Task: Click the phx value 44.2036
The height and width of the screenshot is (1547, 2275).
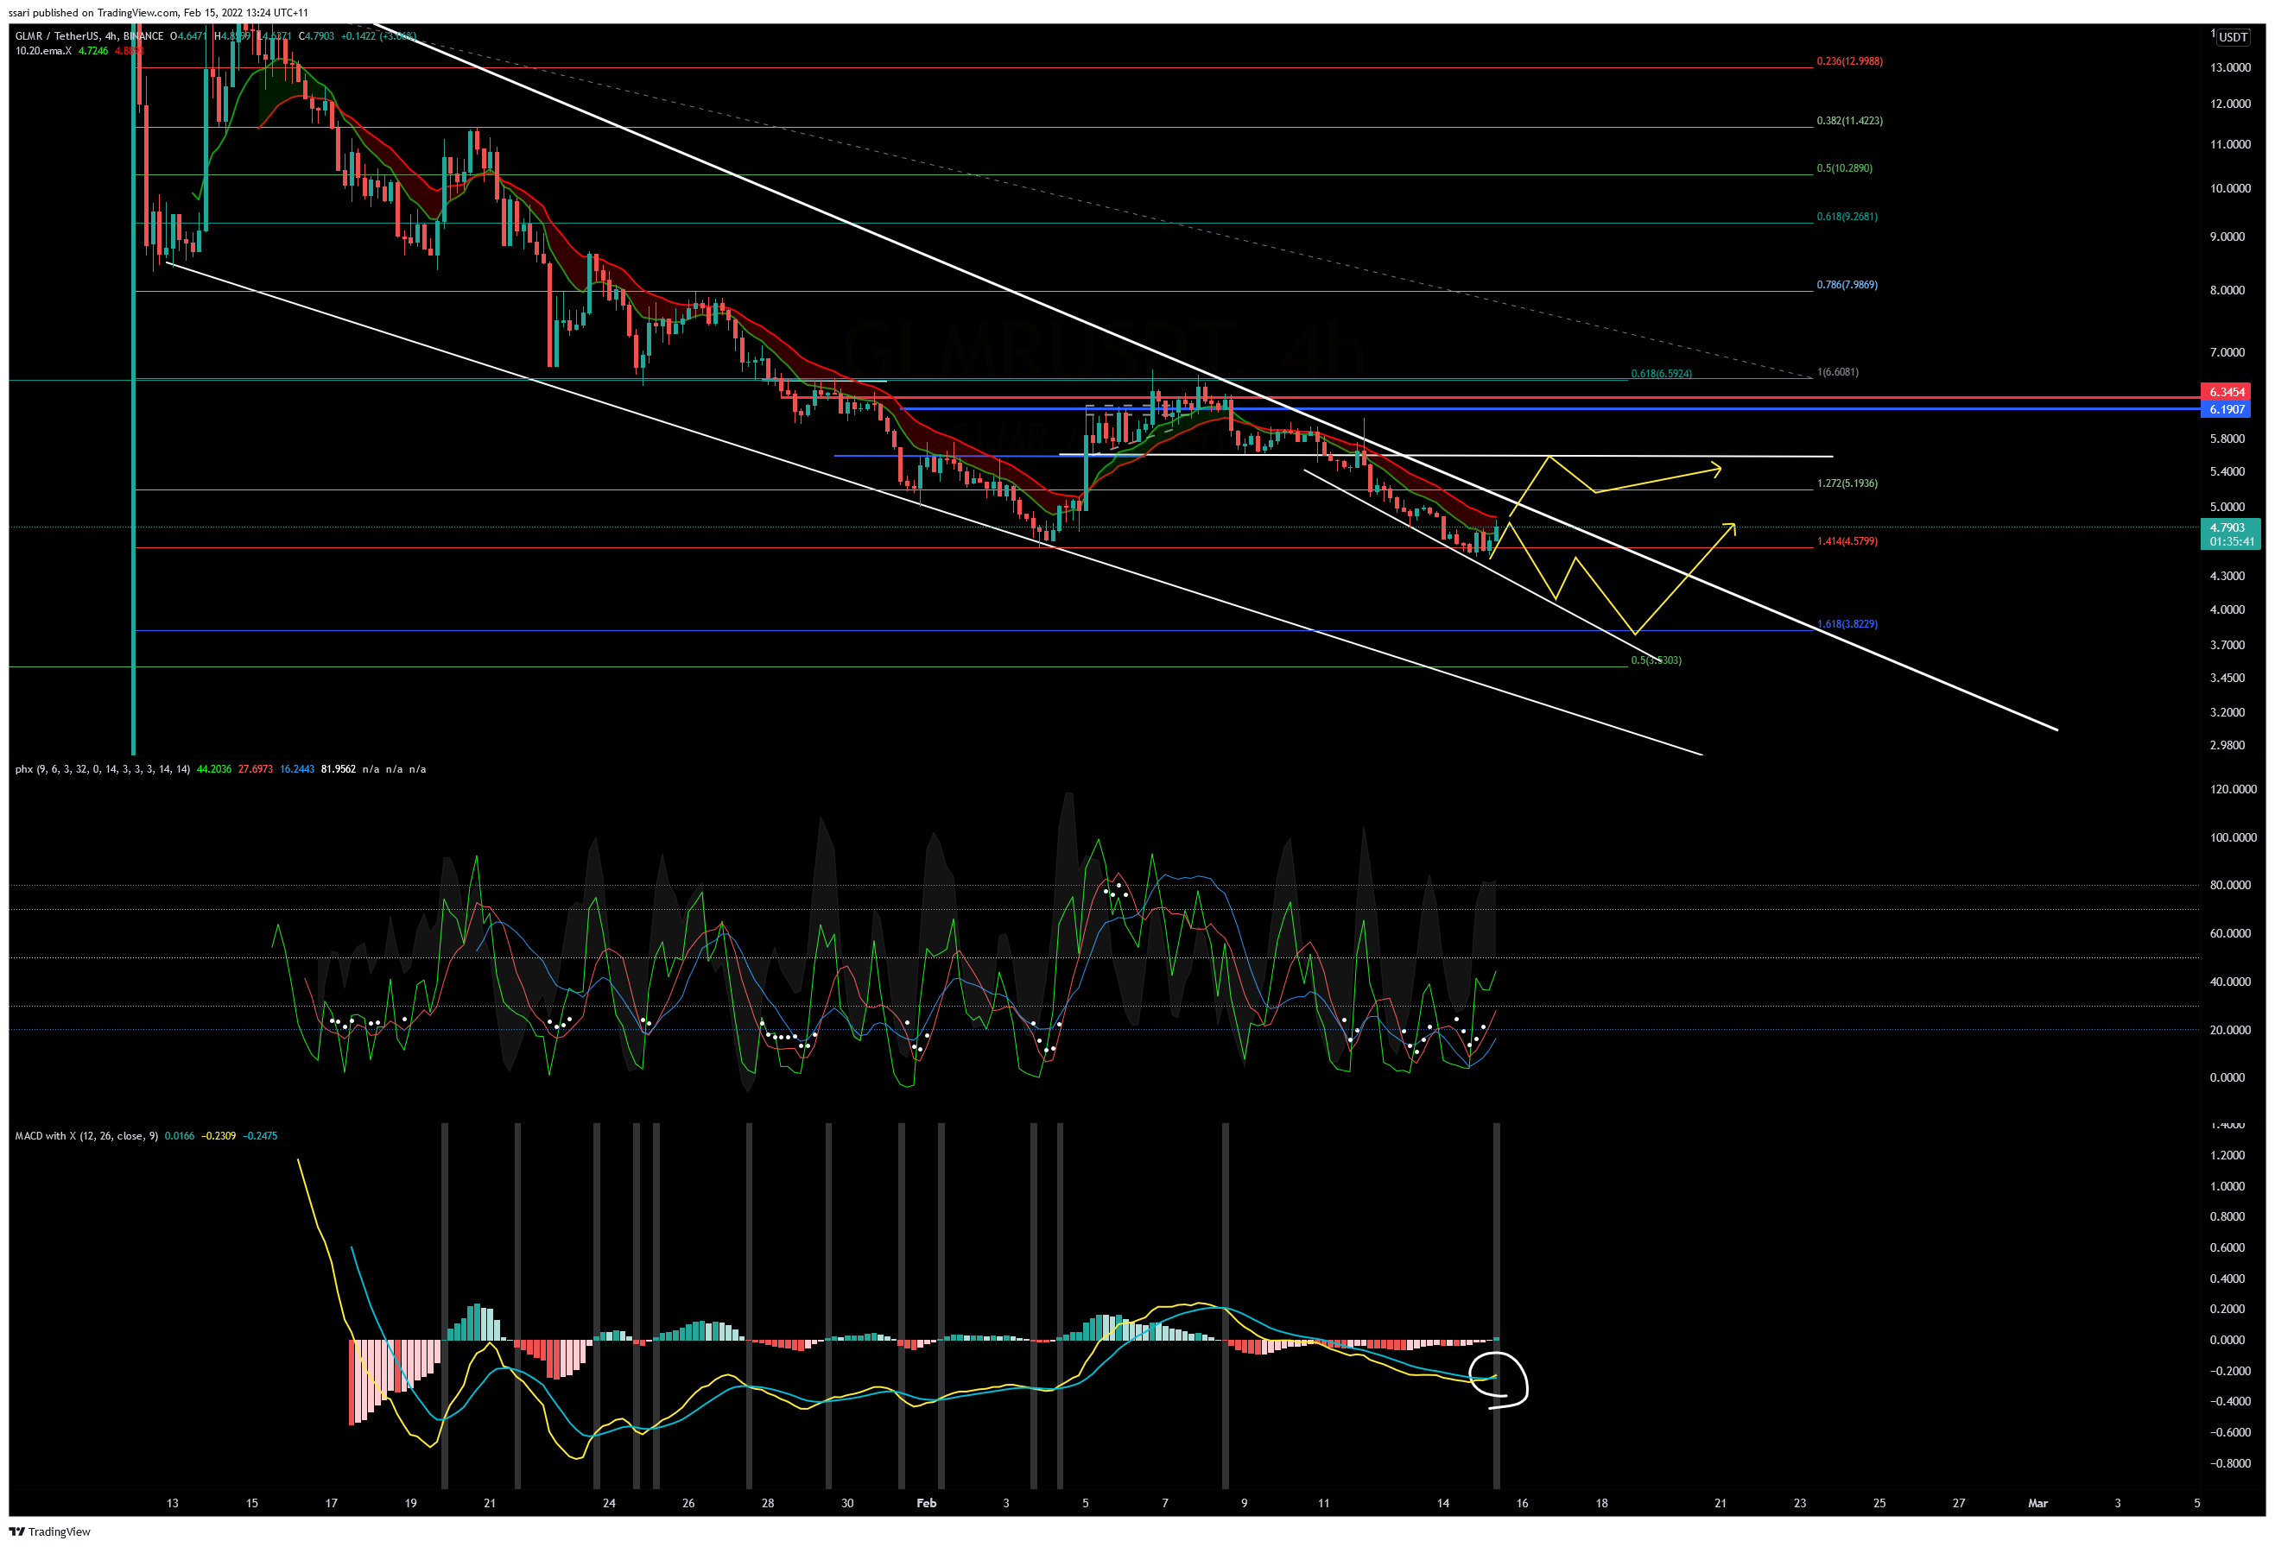Action: click(x=214, y=769)
